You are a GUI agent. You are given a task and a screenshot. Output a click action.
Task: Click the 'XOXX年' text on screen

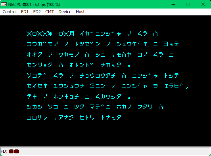click(x=39, y=34)
